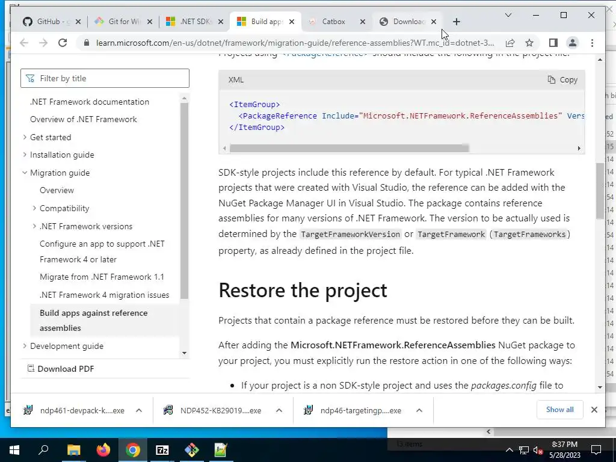This screenshot has height=462, width=616.
Task: Expand the Compatibility section
Action: (34, 208)
